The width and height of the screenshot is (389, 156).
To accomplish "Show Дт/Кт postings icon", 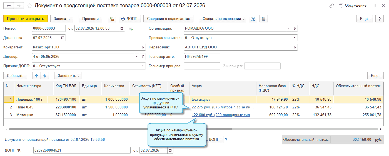I will click(x=112, y=19).
